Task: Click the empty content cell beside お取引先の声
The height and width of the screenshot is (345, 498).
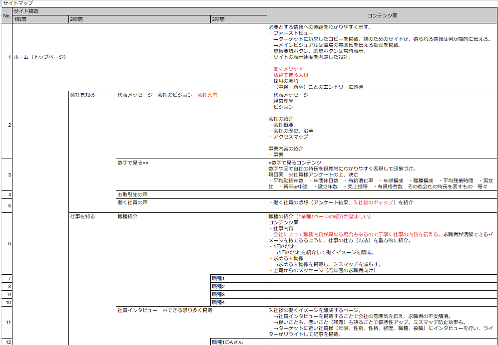Action: pos(383,195)
